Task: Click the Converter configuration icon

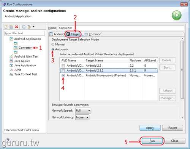Action: [x=16, y=48]
